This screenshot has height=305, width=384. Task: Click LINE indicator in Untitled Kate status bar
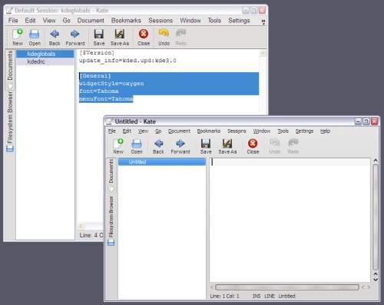coord(270,296)
